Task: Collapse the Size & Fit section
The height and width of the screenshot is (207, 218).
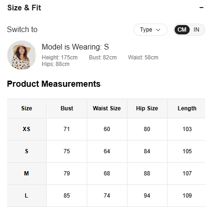Action: 201,8
